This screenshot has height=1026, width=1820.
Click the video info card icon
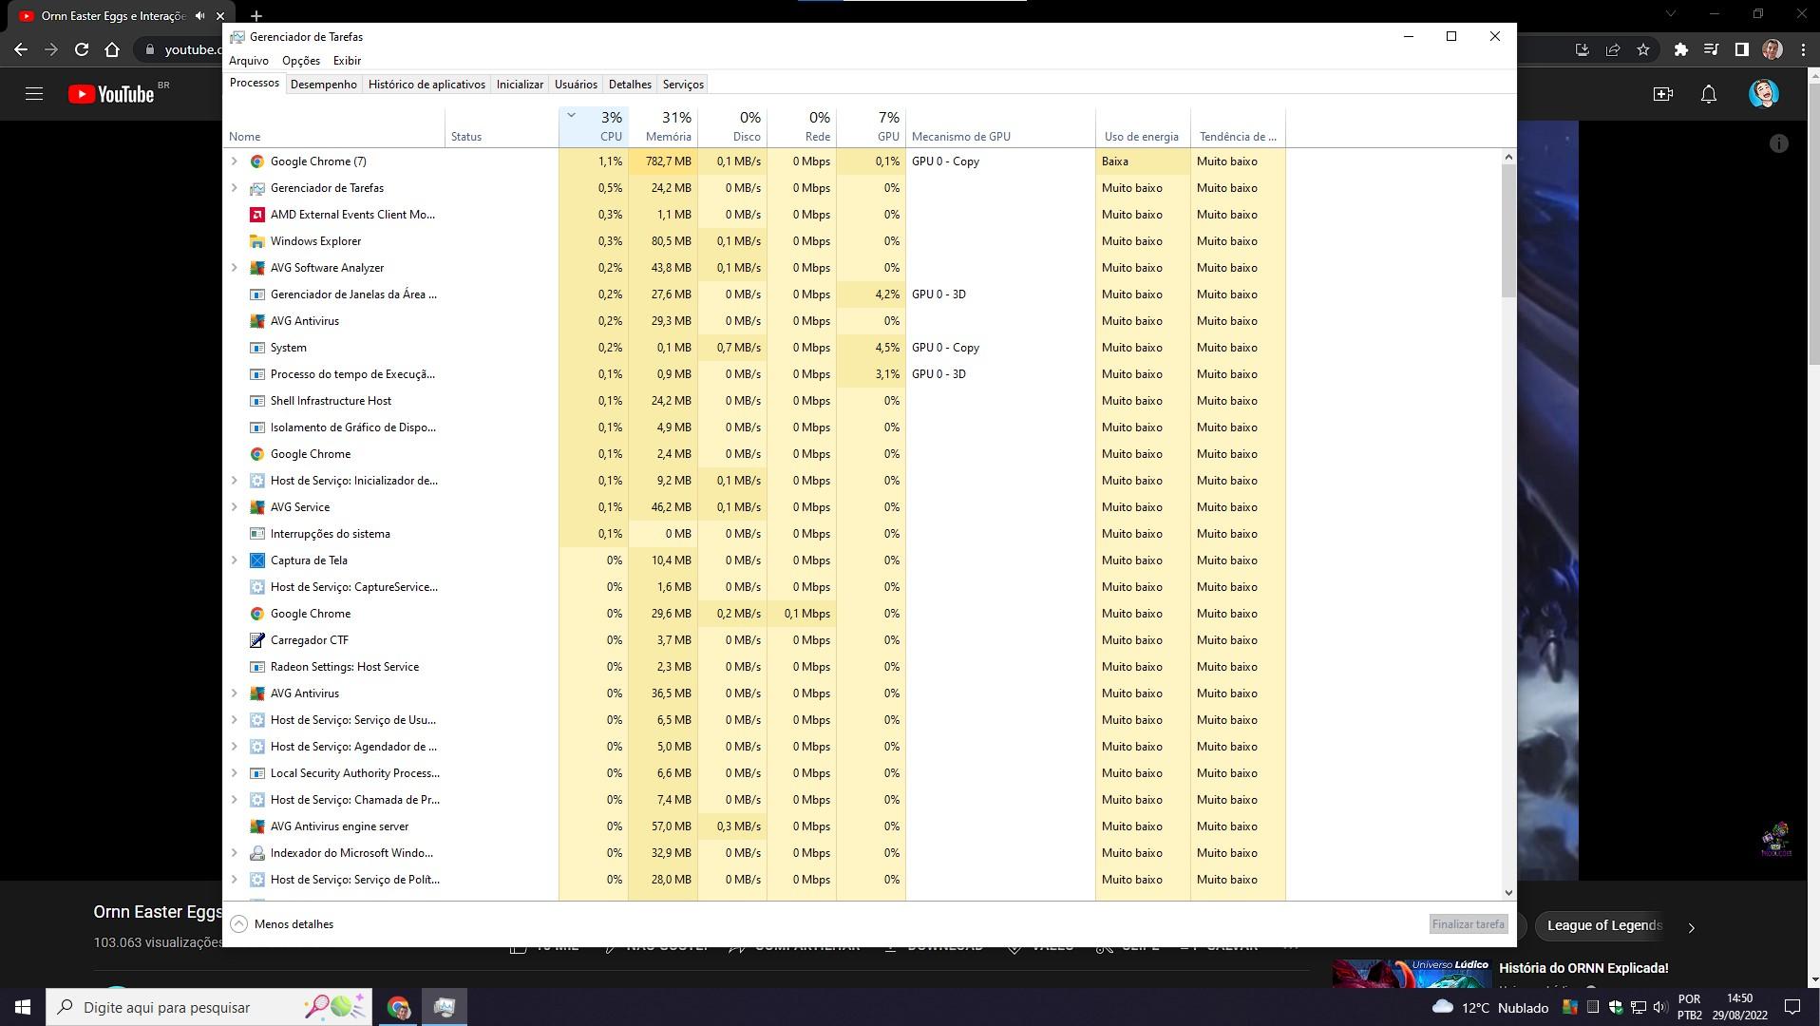click(1779, 143)
